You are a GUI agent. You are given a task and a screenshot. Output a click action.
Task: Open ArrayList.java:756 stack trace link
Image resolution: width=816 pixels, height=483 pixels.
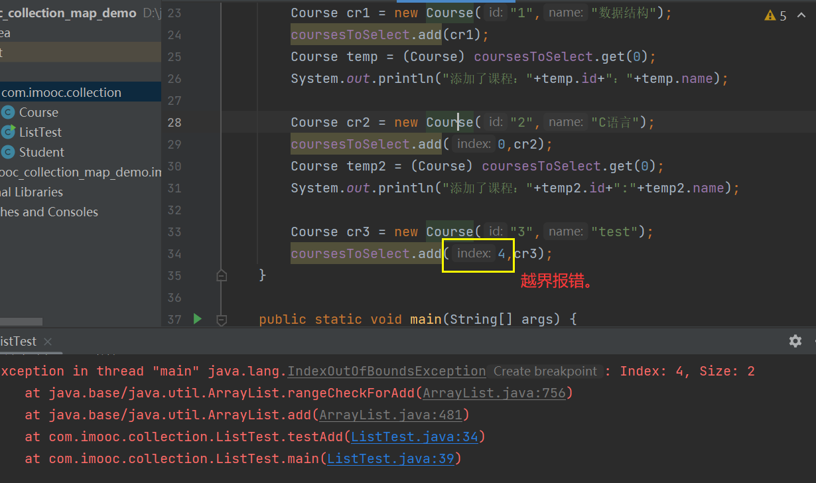494,393
